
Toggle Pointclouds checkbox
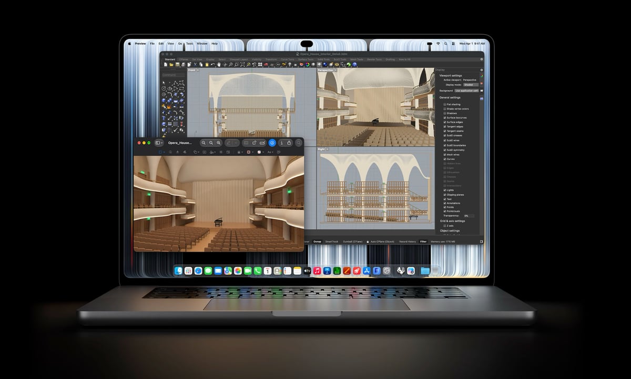click(x=445, y=212)
